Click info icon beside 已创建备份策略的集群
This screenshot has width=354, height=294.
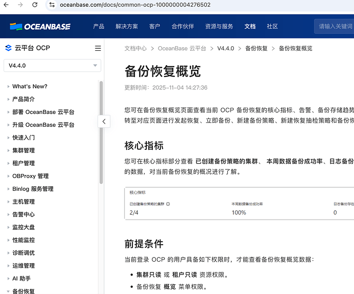pos(168,204)
